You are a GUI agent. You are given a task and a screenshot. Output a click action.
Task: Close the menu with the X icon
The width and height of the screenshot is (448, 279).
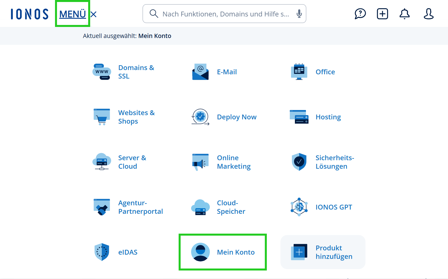pos(94,14)
